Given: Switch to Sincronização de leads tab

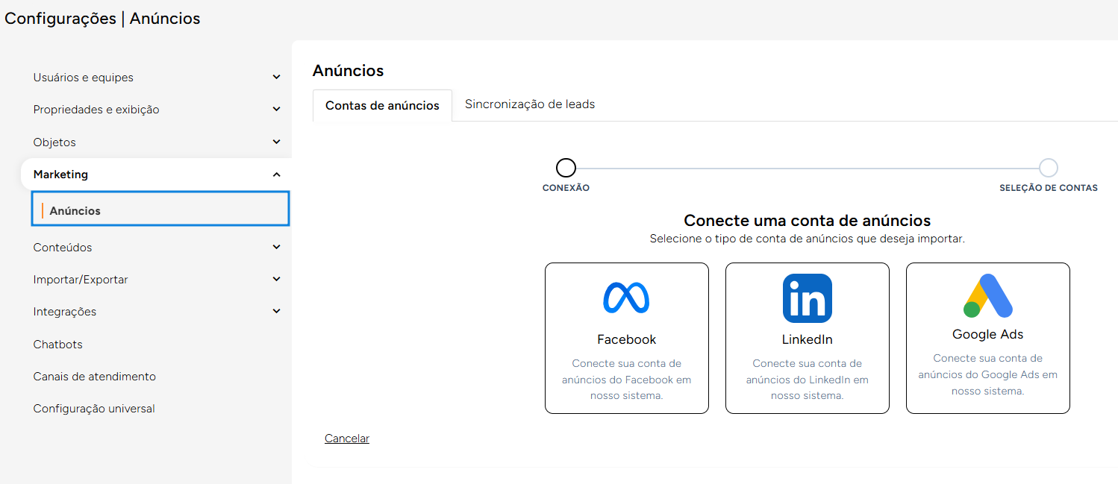Looking at the screenshot, I should [529, 104].
